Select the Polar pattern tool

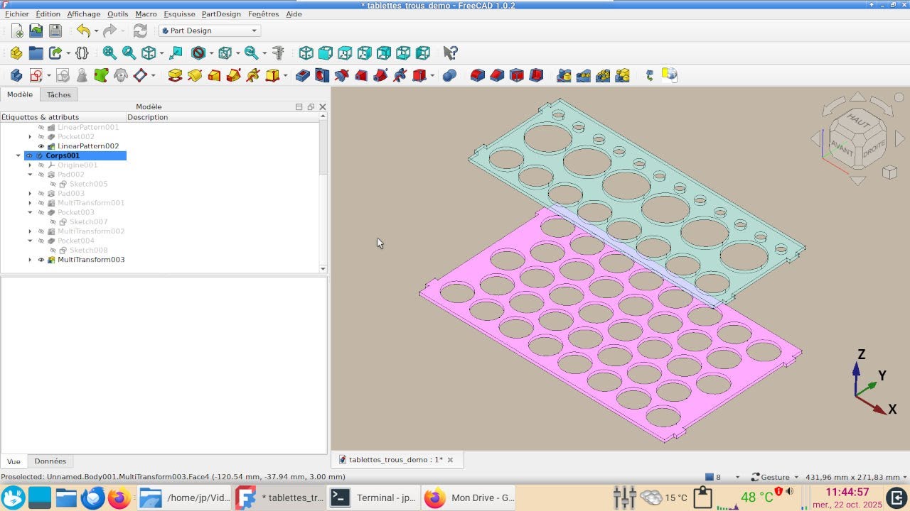pos(603,75)
